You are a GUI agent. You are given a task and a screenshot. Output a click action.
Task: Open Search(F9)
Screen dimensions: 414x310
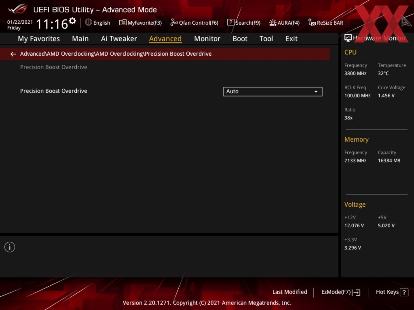(x=244, y=23)
